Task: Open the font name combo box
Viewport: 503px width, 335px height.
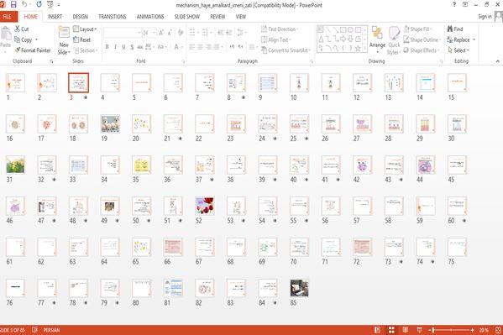Action: pos(123,33)
